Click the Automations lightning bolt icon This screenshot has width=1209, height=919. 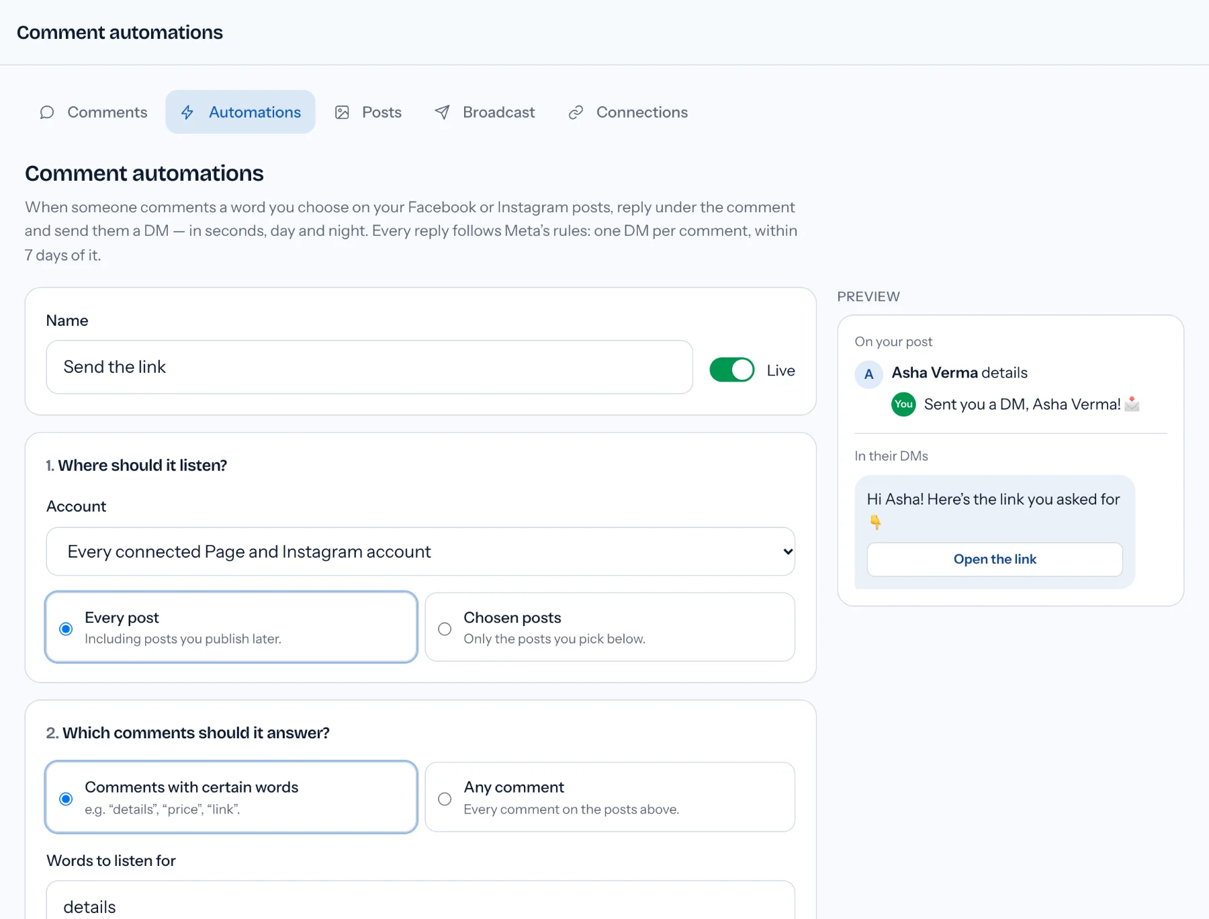coord(187,112)
